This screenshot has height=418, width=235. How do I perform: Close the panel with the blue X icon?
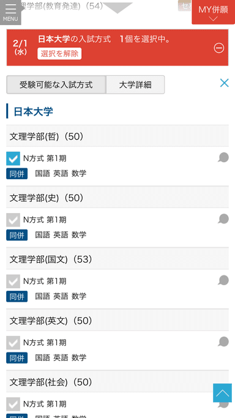(224, 83)
